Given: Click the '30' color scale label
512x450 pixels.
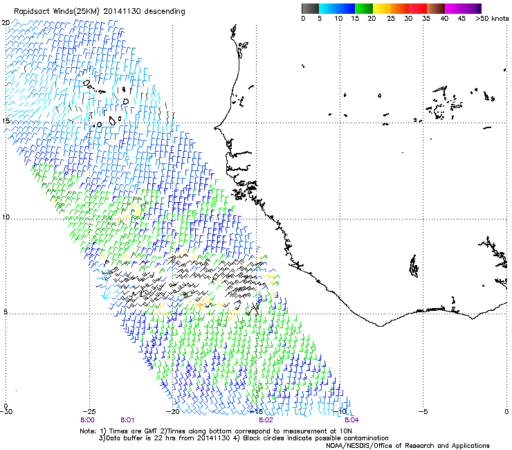Looking at the screenshot, I should point(408,19).
